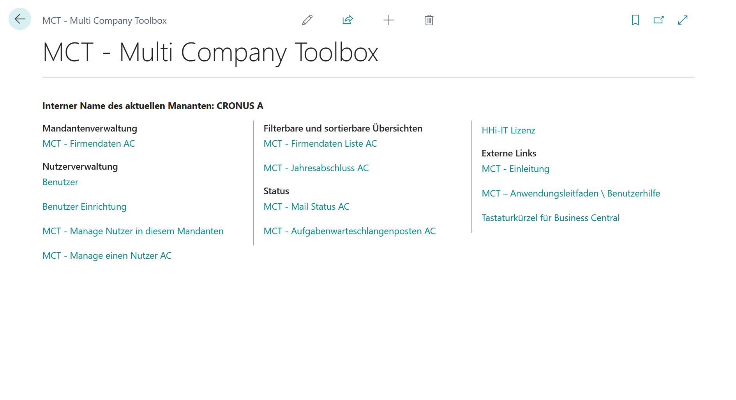This screenshot has width=736, height=400.
Task: Open the Benutzer link
Action: point(60,182)
